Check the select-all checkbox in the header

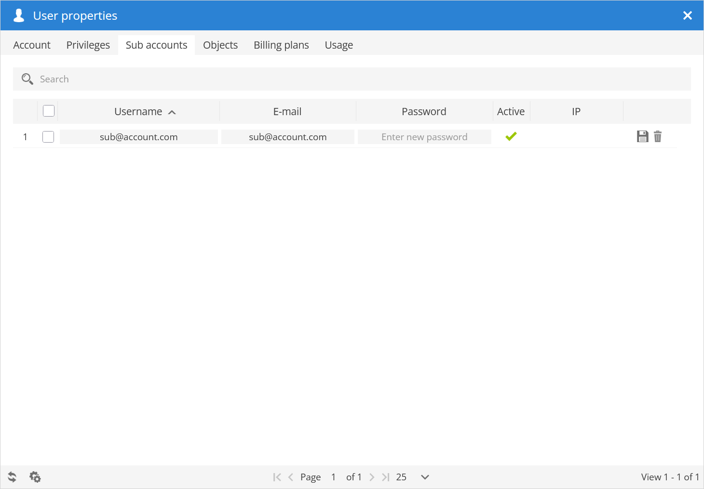pos(49,111)
